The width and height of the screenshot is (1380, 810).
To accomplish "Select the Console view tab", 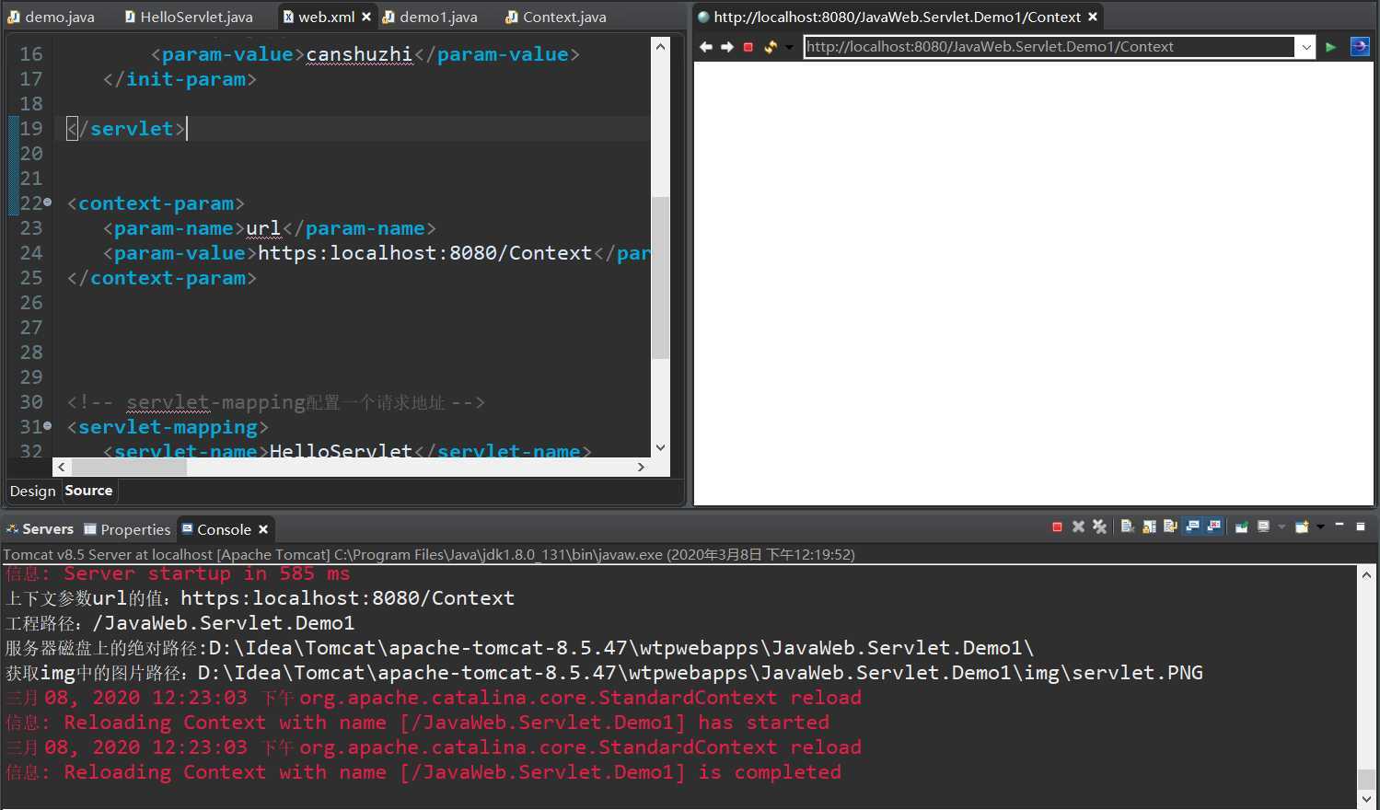I will click(x=216, y=529).
